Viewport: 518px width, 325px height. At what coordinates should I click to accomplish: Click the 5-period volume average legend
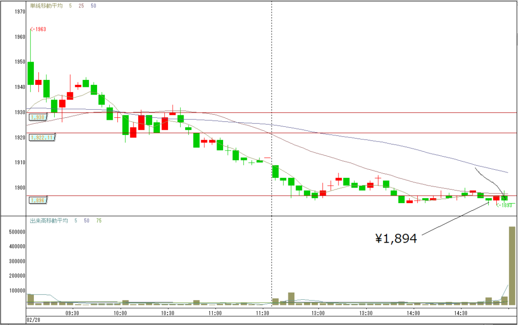76,221
